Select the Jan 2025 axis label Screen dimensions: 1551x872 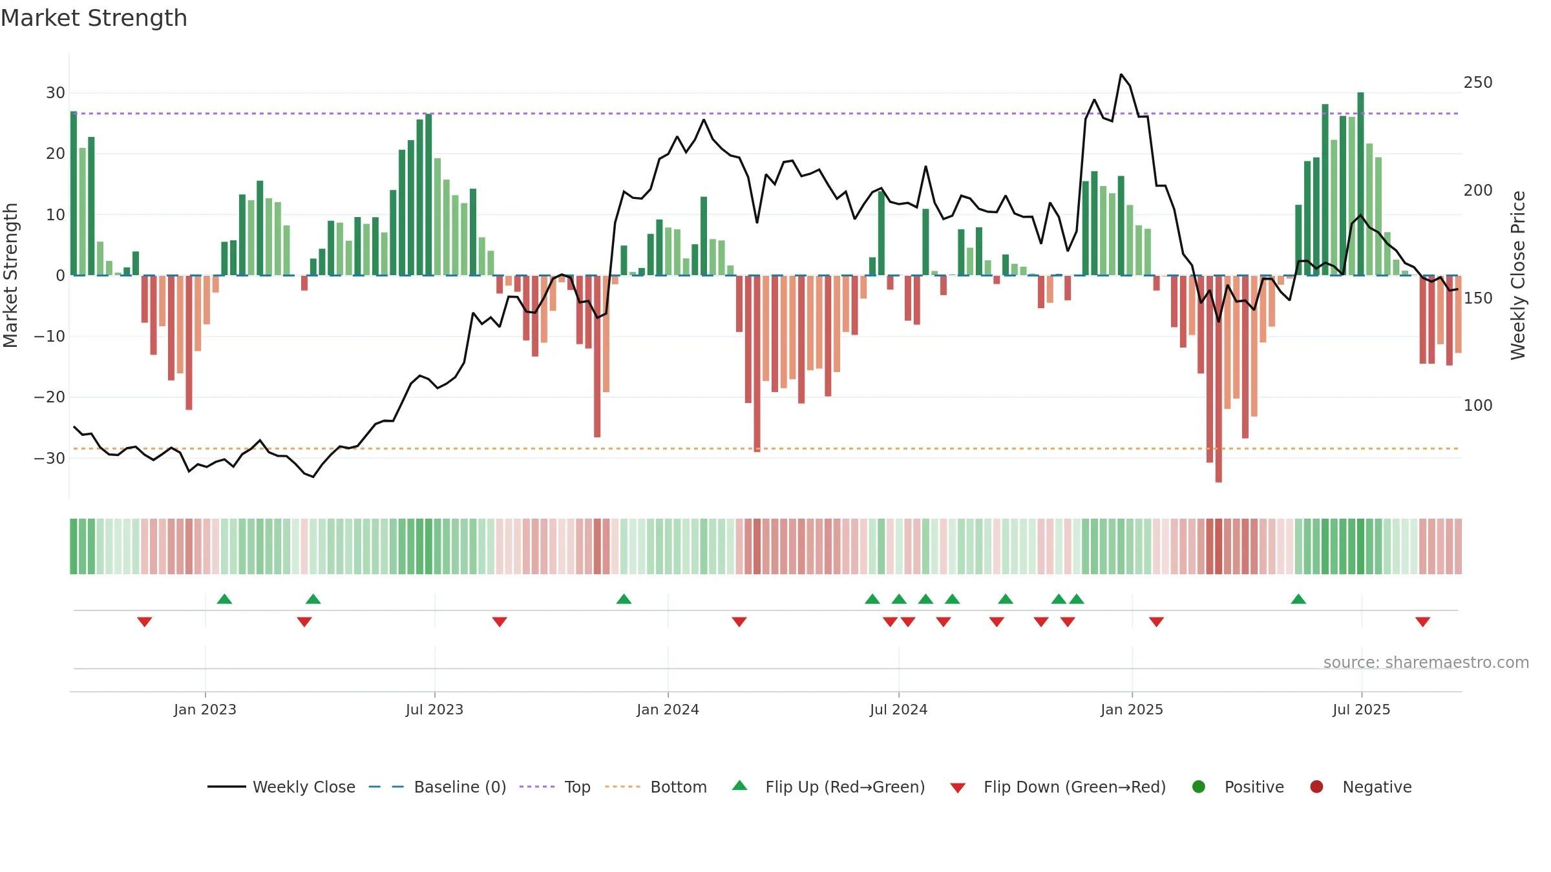1132,710
